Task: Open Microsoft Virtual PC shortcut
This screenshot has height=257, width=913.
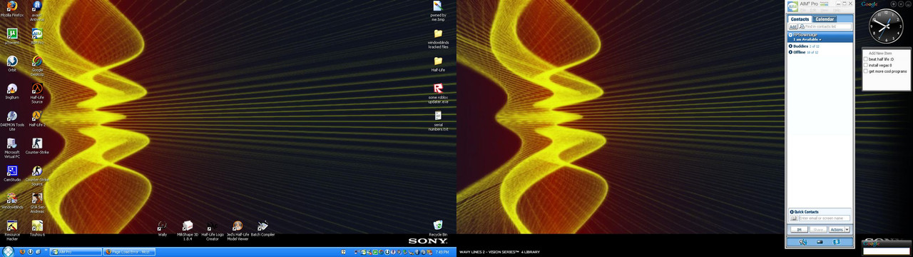Action: [x=12, y=147]
